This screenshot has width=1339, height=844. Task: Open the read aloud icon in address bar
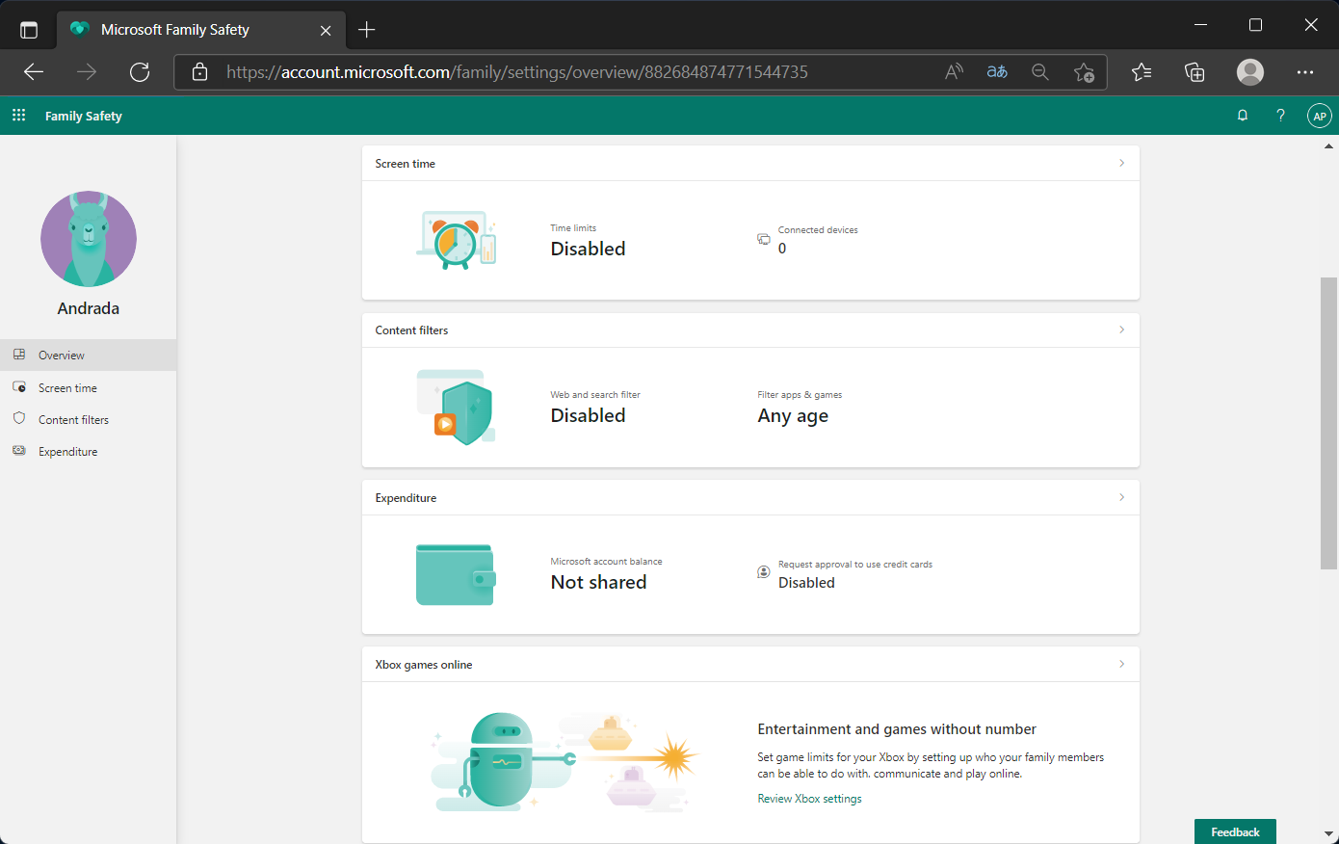954,72
